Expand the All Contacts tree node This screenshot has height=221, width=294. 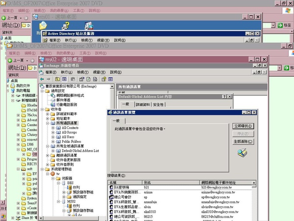[53, 128]
